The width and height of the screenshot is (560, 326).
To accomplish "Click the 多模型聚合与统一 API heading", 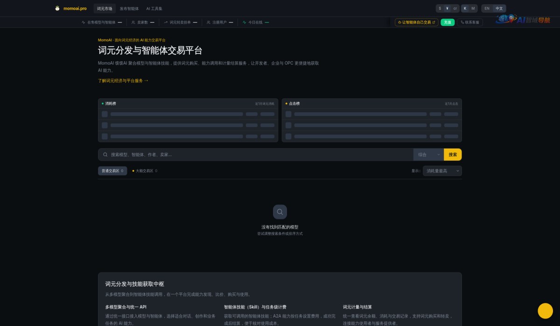I will click(x=126, y=307).
